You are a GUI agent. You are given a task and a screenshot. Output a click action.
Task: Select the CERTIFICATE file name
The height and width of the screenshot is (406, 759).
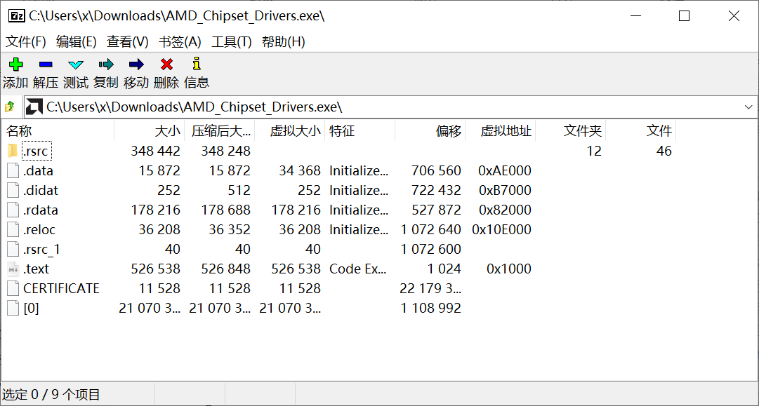pos(62,289)
